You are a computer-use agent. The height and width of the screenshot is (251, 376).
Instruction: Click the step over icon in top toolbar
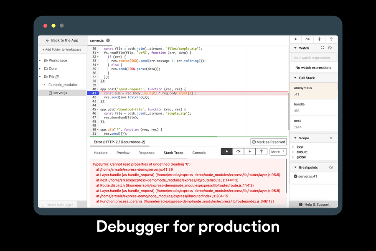coord(307,39)
